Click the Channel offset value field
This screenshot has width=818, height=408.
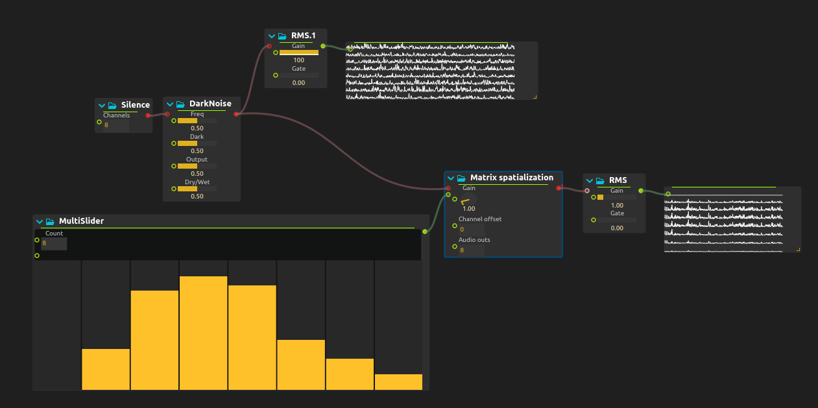point(471,229)
